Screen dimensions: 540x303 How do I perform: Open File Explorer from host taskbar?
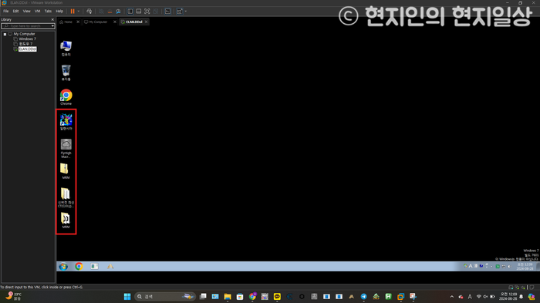click(x=228, y=297)
